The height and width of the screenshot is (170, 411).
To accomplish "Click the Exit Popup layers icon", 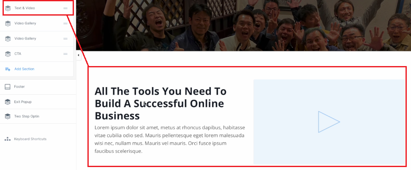I will [8, 102].
